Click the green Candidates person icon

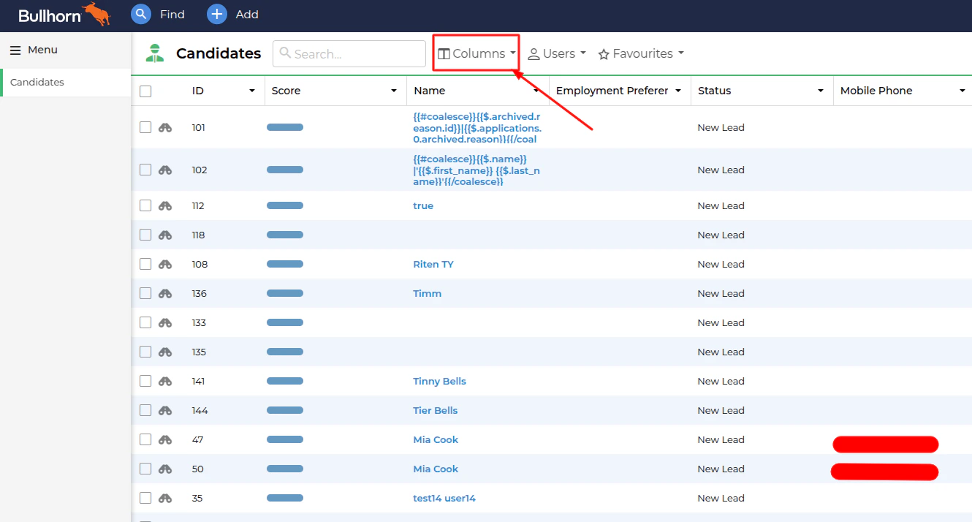tap(154, 53)
